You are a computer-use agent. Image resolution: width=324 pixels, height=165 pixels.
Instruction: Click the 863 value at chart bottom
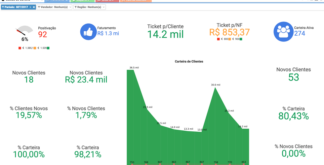174,162
